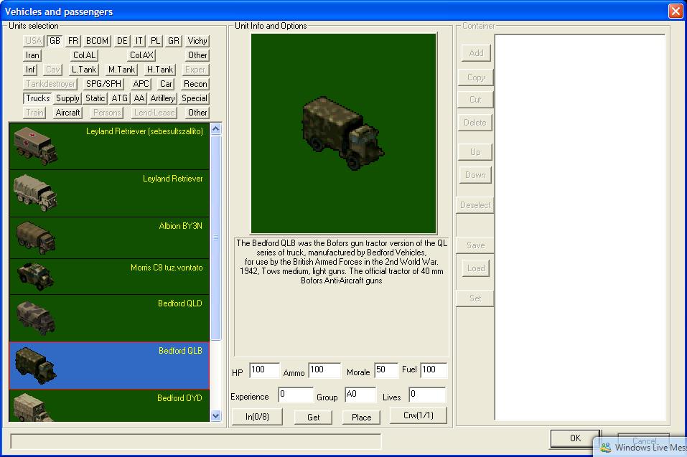Image resolution: width=687 pixels, height=457 pixels.
Task: Open the In(0/8) passengers button
Action: tap(257, 416)
